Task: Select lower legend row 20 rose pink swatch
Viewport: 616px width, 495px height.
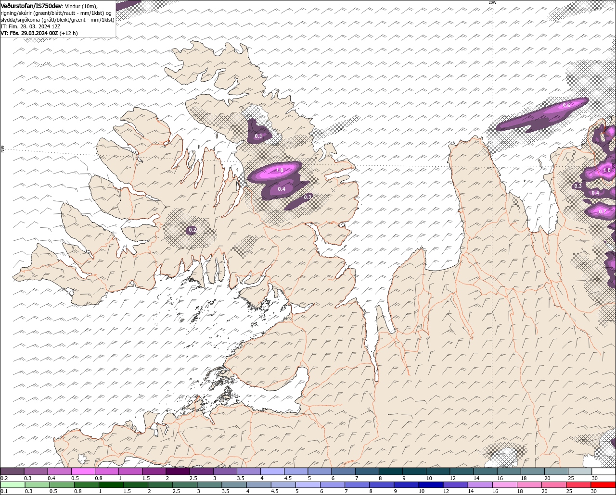Action: pos(554,485)
